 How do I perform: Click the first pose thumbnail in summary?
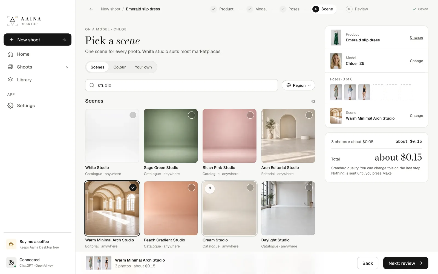[336, 92]
